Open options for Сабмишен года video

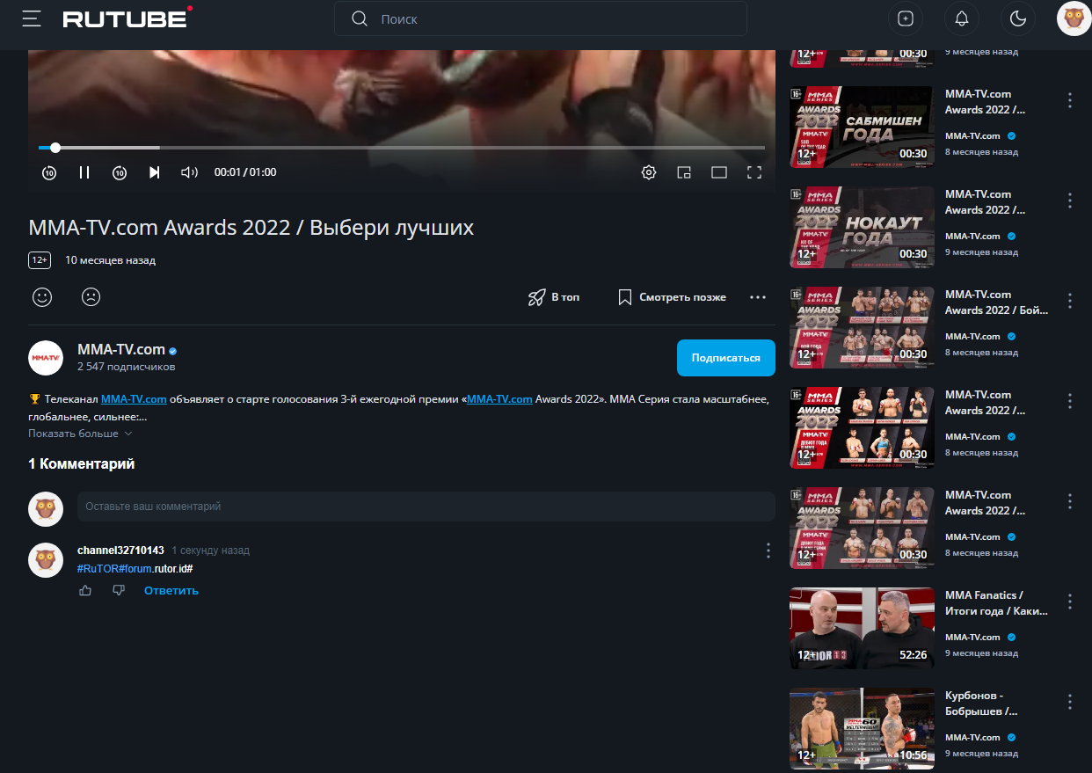point(1070,100)
